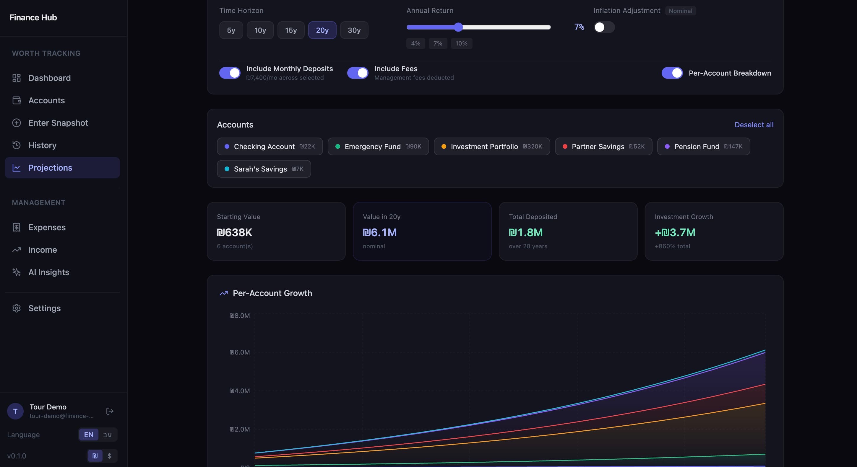Screen dimensions: 857x467
Task: Deselect the Partner Savings chip
Action: point(603,146)
